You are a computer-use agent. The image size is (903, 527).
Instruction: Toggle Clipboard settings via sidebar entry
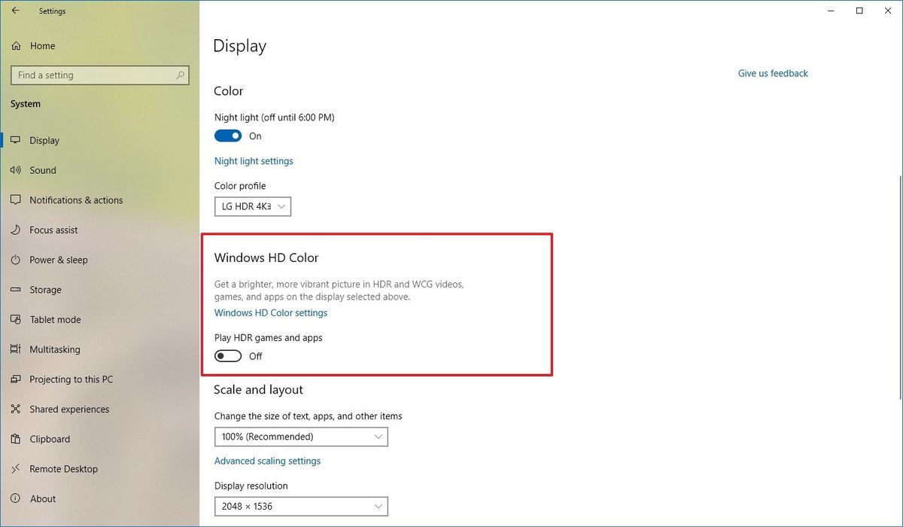tap(48, 439)
